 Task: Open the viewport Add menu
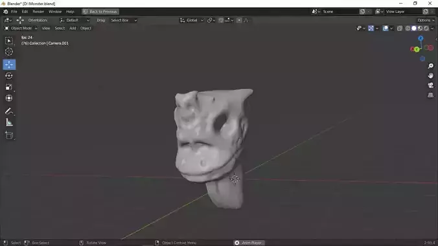point(73,28)
